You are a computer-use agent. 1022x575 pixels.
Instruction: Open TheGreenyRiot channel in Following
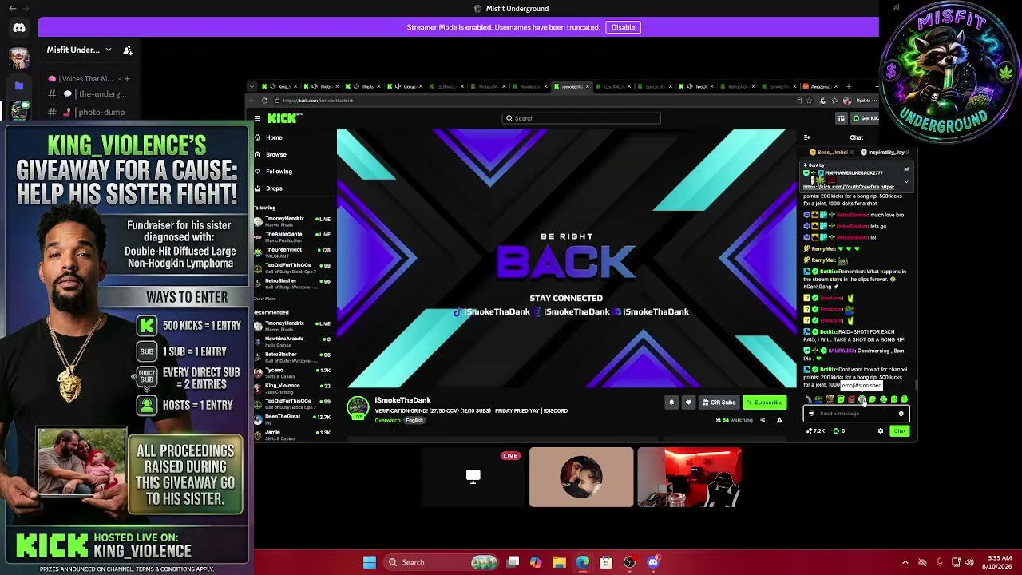(x=292, y=252)
